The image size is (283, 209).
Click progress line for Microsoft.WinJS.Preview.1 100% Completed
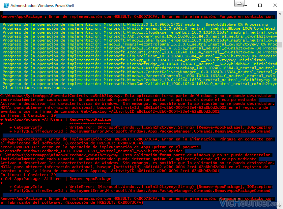(139, 28)
